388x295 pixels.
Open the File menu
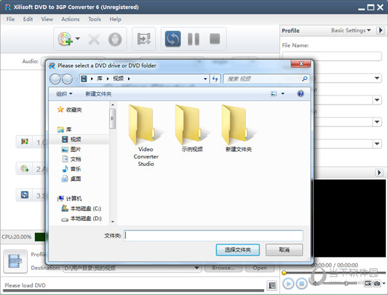pyautogui.click(x=10, y=19)
